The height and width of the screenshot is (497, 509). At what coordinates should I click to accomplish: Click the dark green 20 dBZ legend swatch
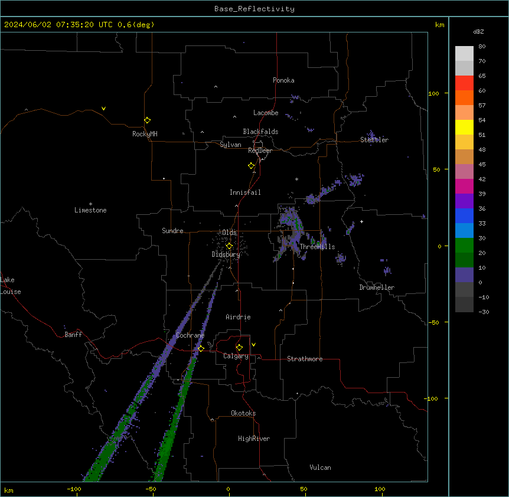pyautogui.click(x=464, y=260)
